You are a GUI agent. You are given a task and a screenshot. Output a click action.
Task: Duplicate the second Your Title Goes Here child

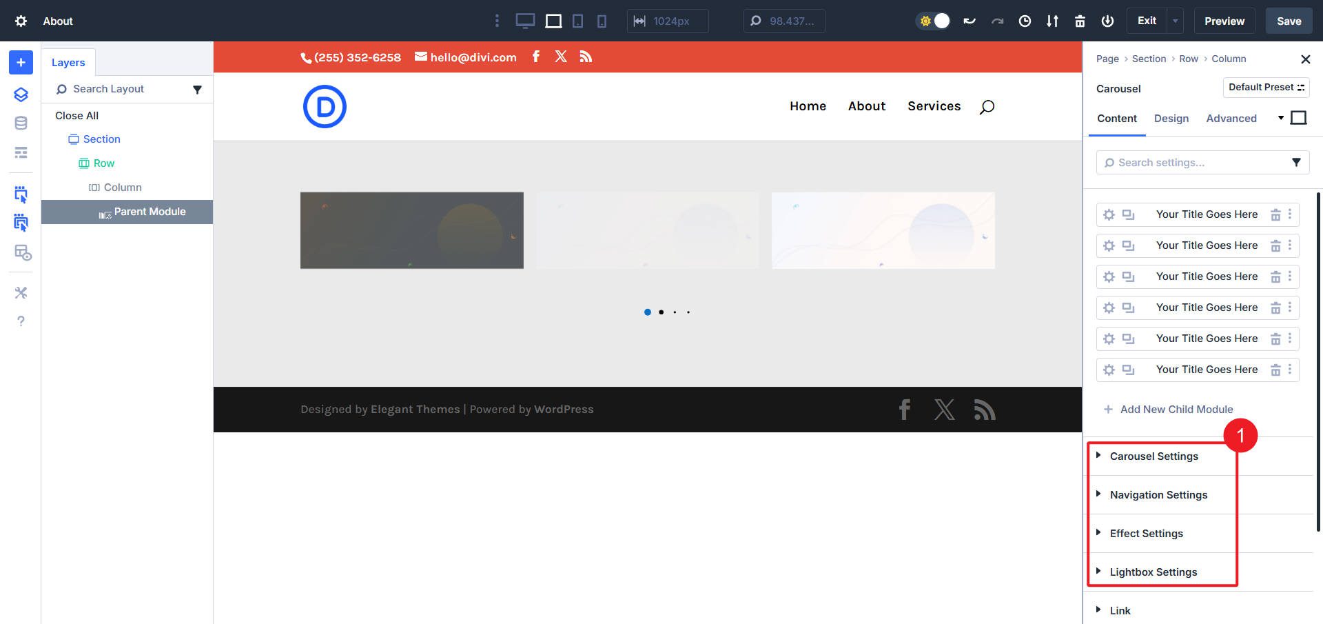click(x=1128, y=245)
